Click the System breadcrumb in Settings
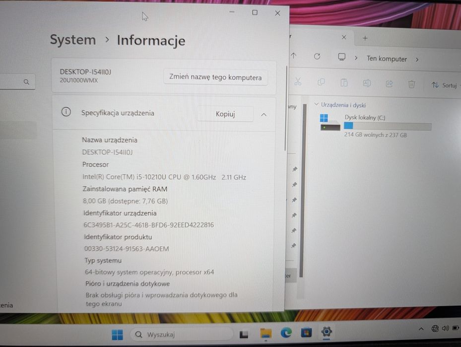Viewport: 461px width, 347px height. coord(73,40)
